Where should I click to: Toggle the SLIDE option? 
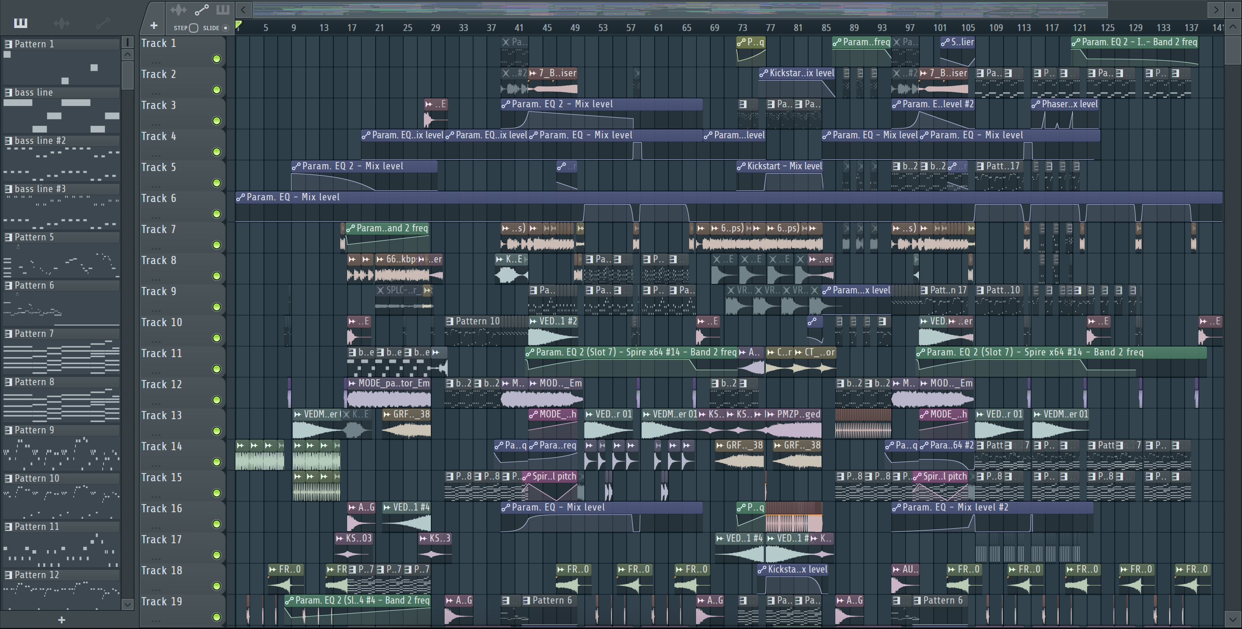point(225,28)
